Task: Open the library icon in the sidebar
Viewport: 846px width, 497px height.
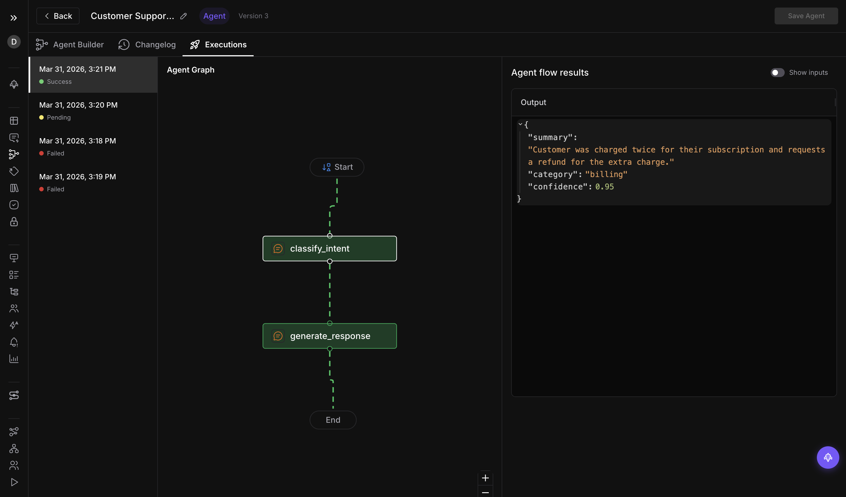Action: pyautogui.click(x=14, y=188)
